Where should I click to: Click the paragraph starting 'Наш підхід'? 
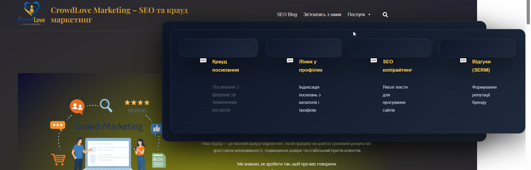click(287, 147)
